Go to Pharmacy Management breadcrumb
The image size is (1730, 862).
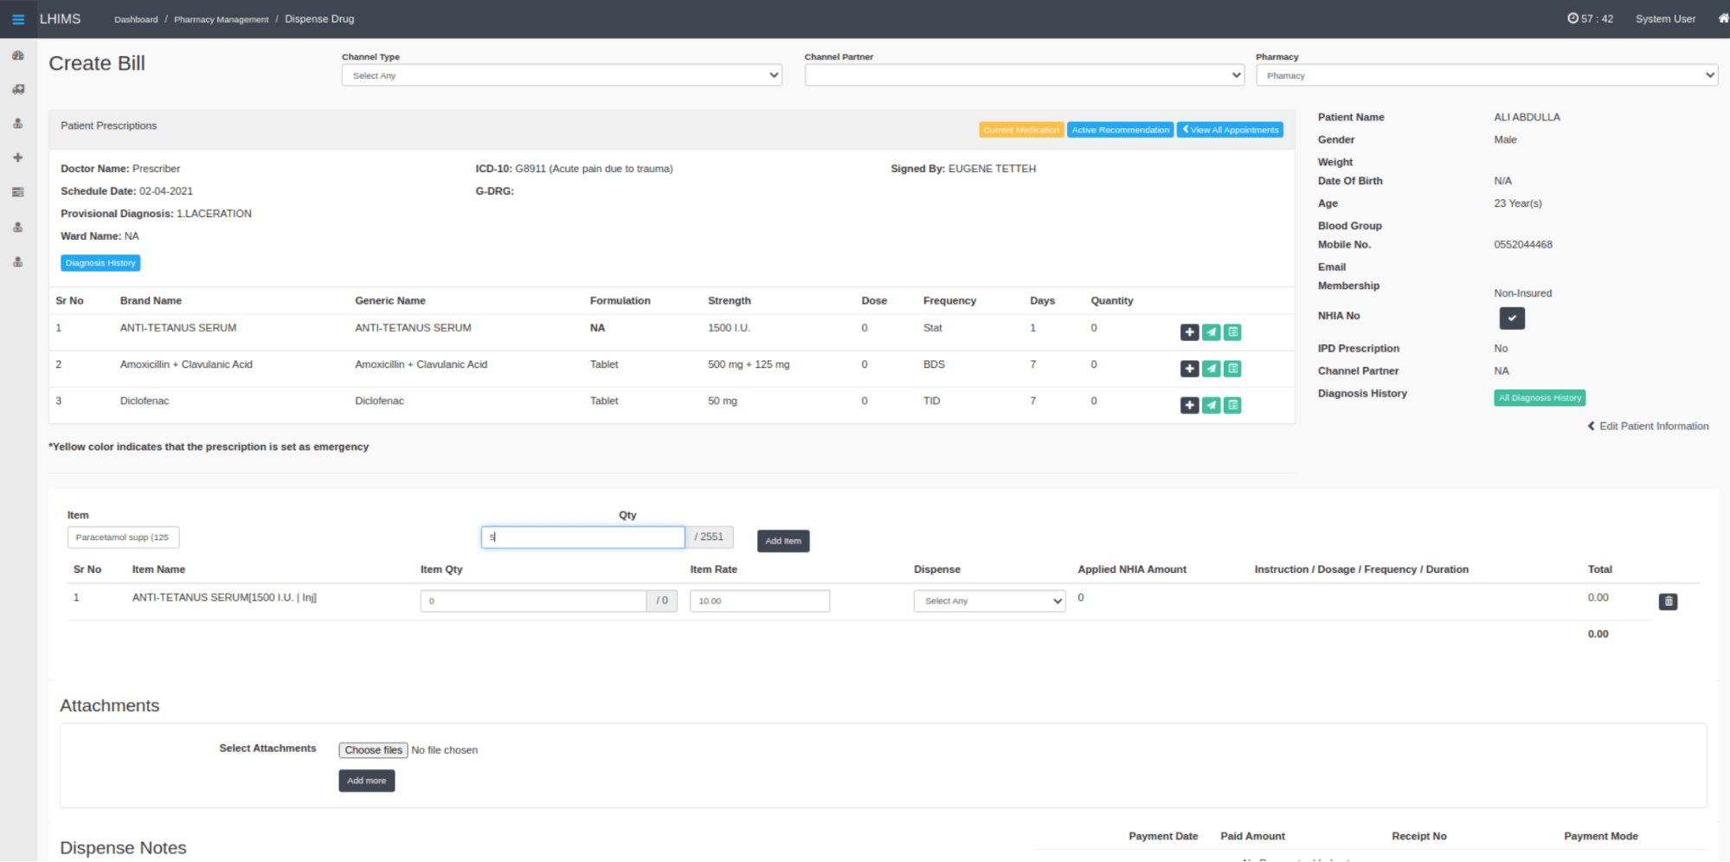(221, 19)
